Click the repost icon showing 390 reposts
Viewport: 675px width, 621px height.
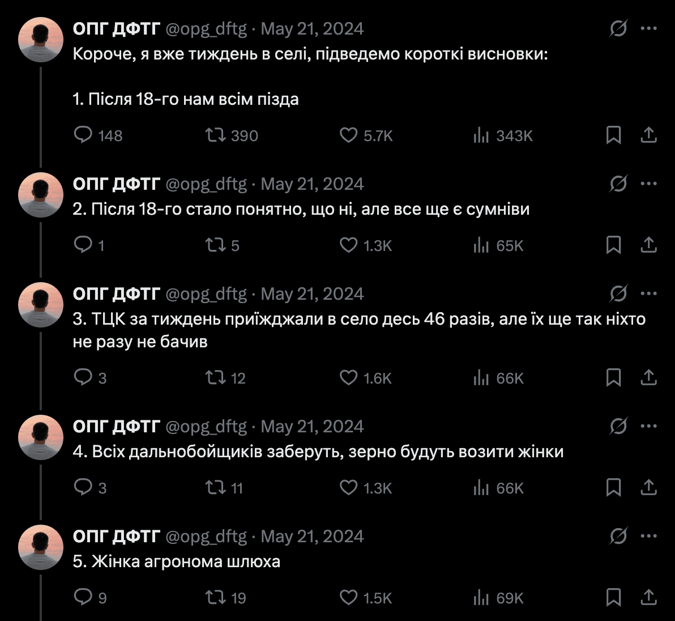[215, 135]
